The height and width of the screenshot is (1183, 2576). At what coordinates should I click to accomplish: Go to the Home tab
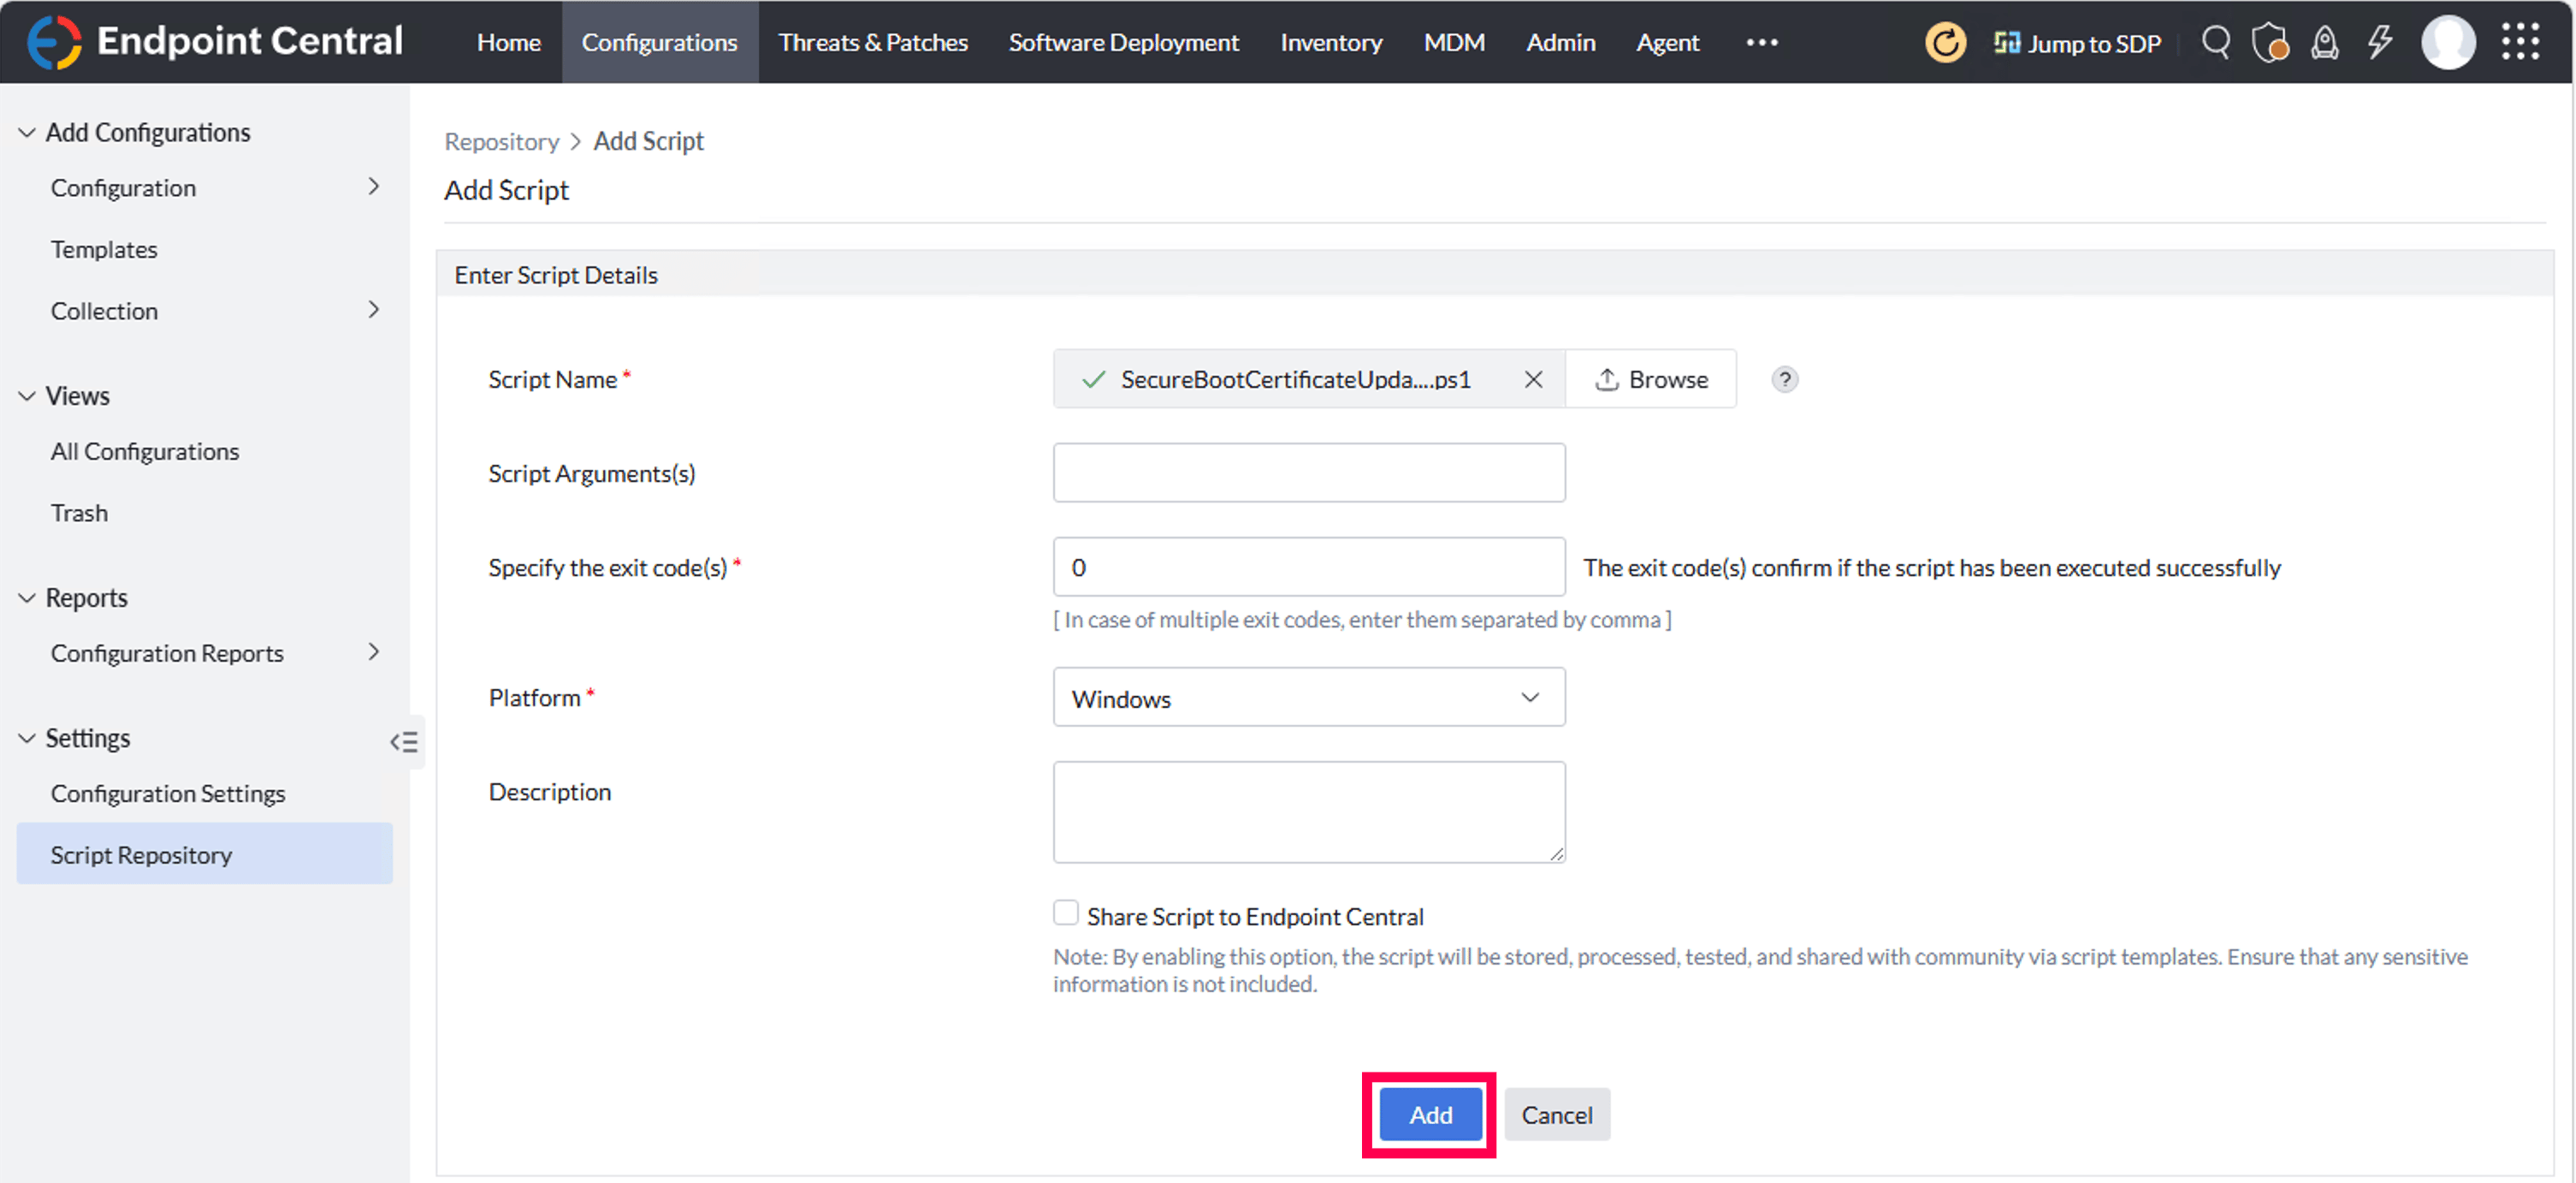[x=508, y=42]
